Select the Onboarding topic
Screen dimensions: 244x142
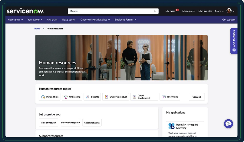[72, 97]
